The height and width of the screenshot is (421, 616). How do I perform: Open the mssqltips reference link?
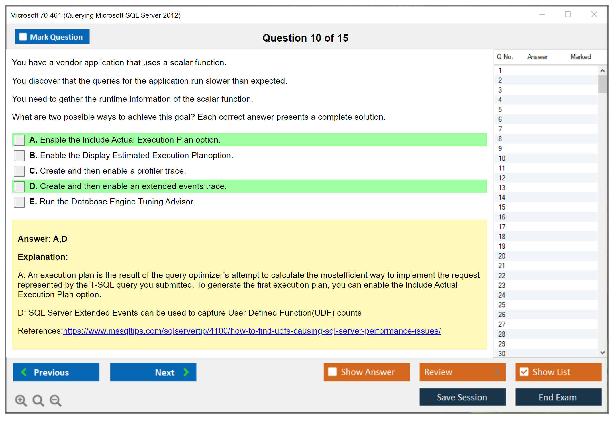(x=252, y=331)
